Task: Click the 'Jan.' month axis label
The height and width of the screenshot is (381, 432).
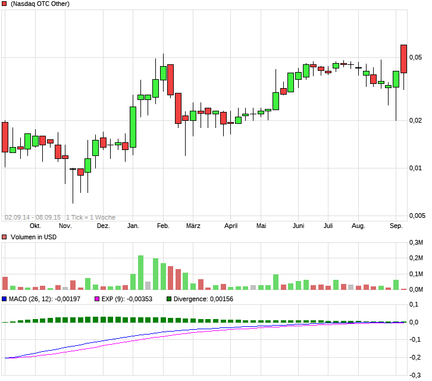Action: 133,226
